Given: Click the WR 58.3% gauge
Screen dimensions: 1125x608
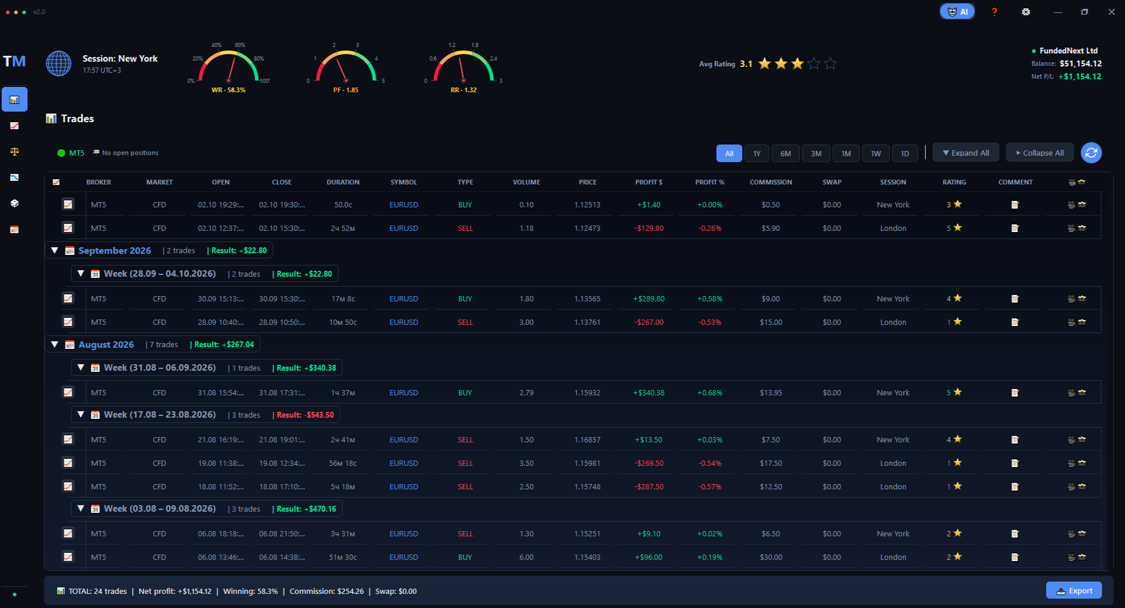Looking at the screenshot, I should (x=229, y=68).
